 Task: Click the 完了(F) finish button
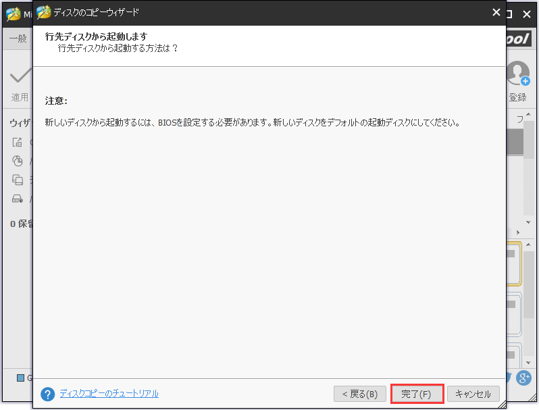pos(417,394)
